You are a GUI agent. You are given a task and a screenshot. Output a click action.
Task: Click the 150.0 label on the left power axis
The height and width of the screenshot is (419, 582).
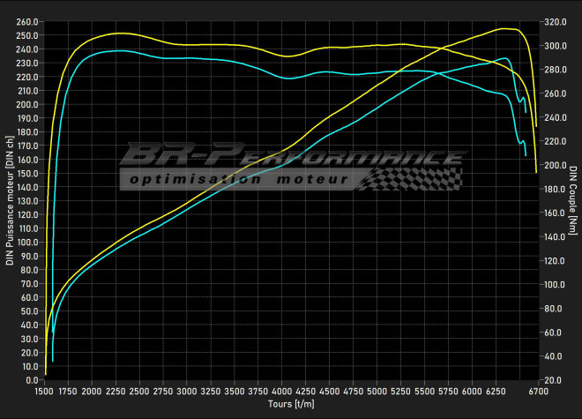coord(27,173)
